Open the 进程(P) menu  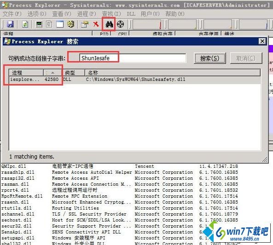pos(87,14)
